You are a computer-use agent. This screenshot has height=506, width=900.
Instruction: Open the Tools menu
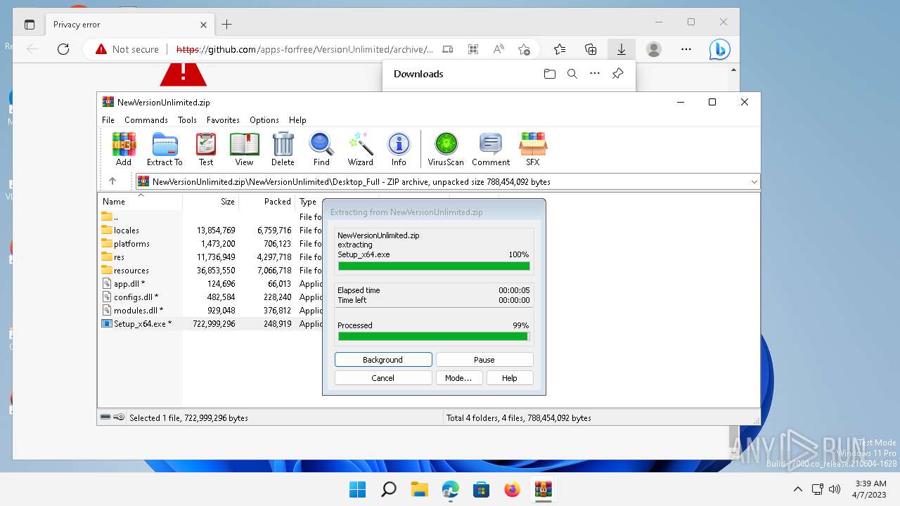(x=187, y=120)
